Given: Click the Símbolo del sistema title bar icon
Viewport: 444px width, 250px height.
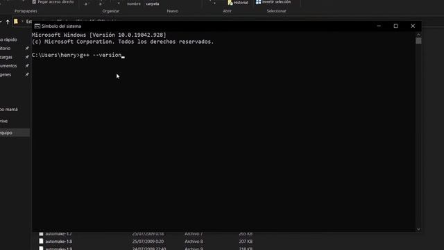Looking at the screenshot, I should click(x=37, y=26).
